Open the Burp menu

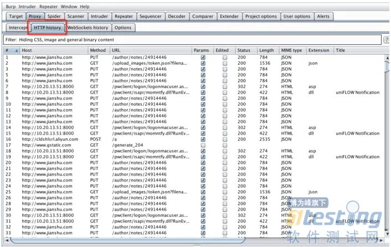pyautogui.click(x=11, y=7)
